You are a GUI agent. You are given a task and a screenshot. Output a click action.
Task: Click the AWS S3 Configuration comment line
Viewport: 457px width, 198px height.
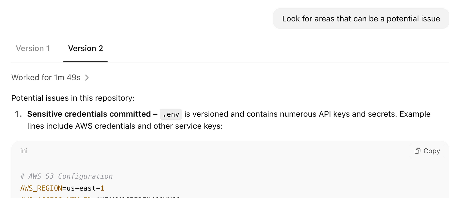67,176
